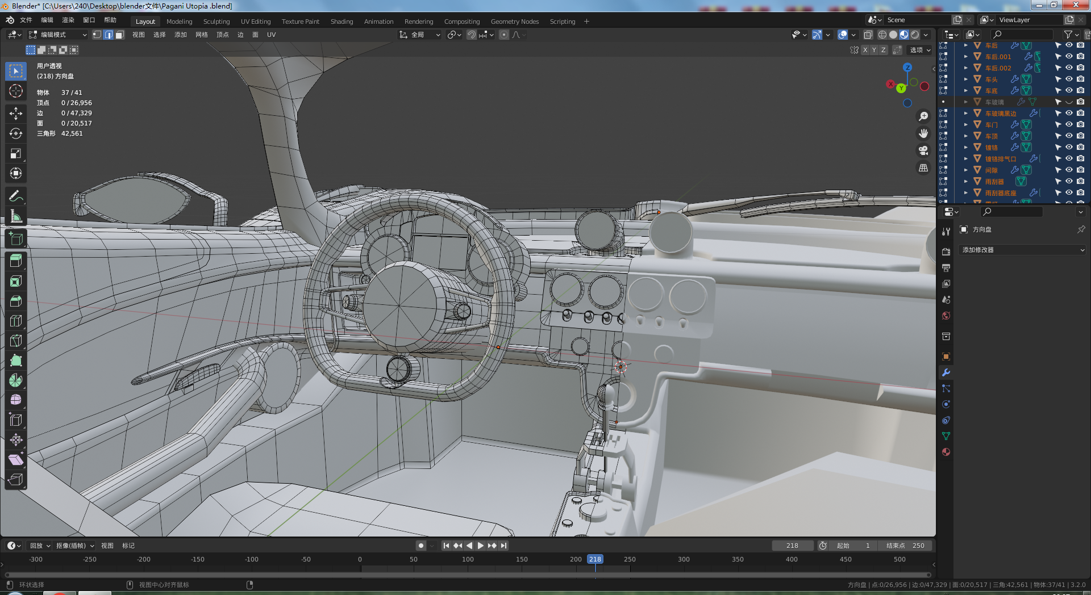The image size is (1091, 595).
Task: Toggle snapping magnet
Action: [472, 35]
